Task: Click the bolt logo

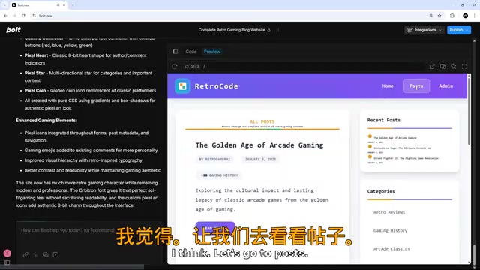Action: (13, 30)
